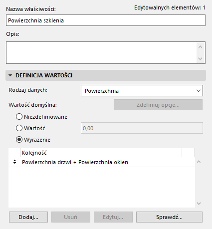
Task: Click the 0,00 default value field
Action: 142,128
